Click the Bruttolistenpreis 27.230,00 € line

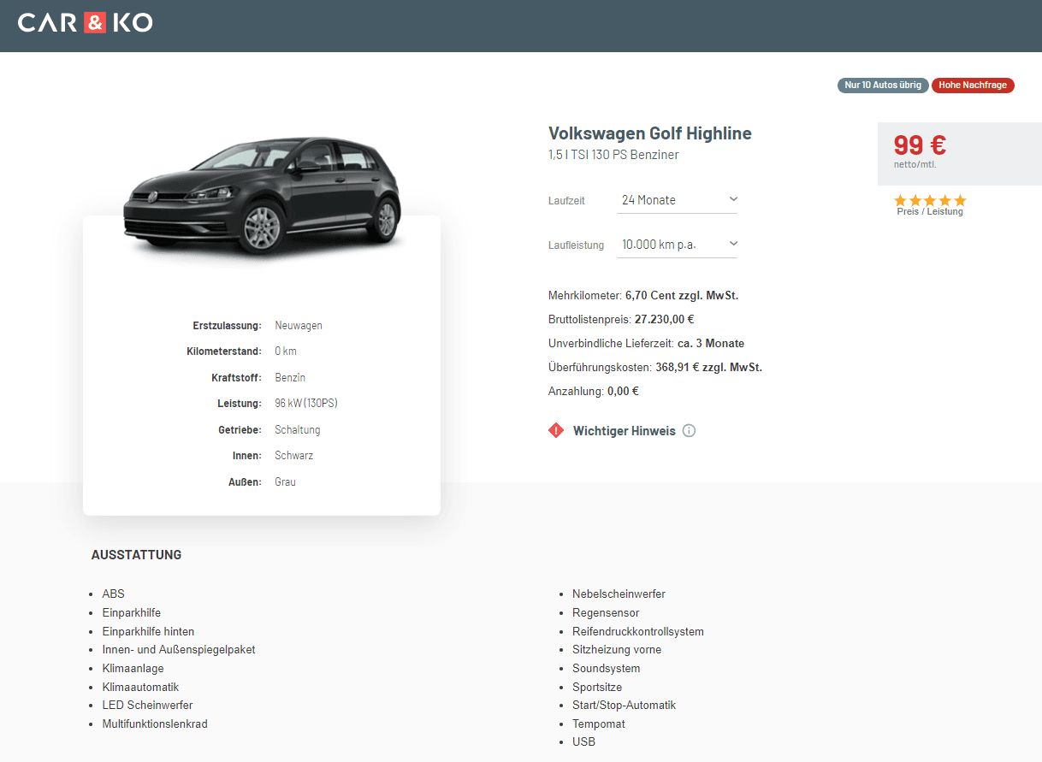pyautogui.click(x=621, y=320)
